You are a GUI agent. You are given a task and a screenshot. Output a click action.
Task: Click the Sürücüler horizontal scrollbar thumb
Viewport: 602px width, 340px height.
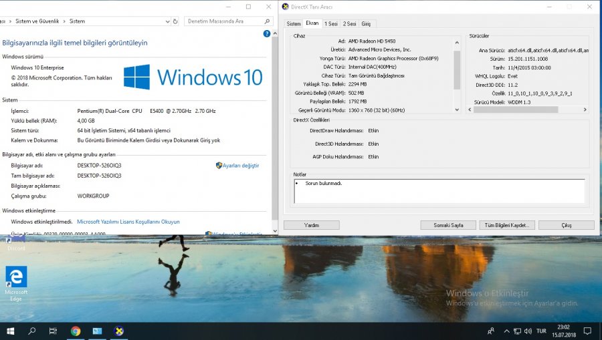(516, 110)
